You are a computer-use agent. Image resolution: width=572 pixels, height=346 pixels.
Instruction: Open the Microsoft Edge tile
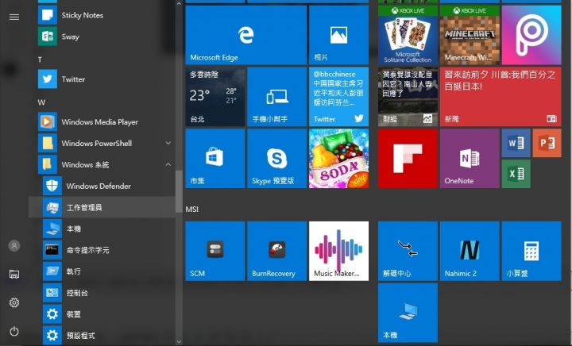tap(245, 35)
